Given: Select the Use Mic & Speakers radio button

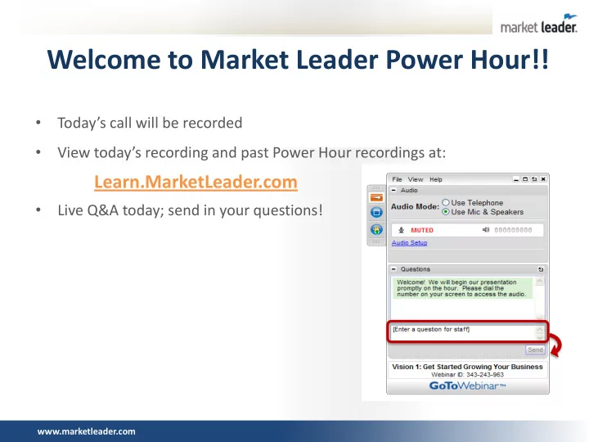Looking at the screenshot, I should click(x=446, y=212).
